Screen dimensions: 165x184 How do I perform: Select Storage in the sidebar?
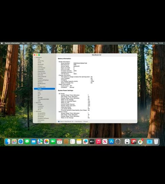coord(40,97)
